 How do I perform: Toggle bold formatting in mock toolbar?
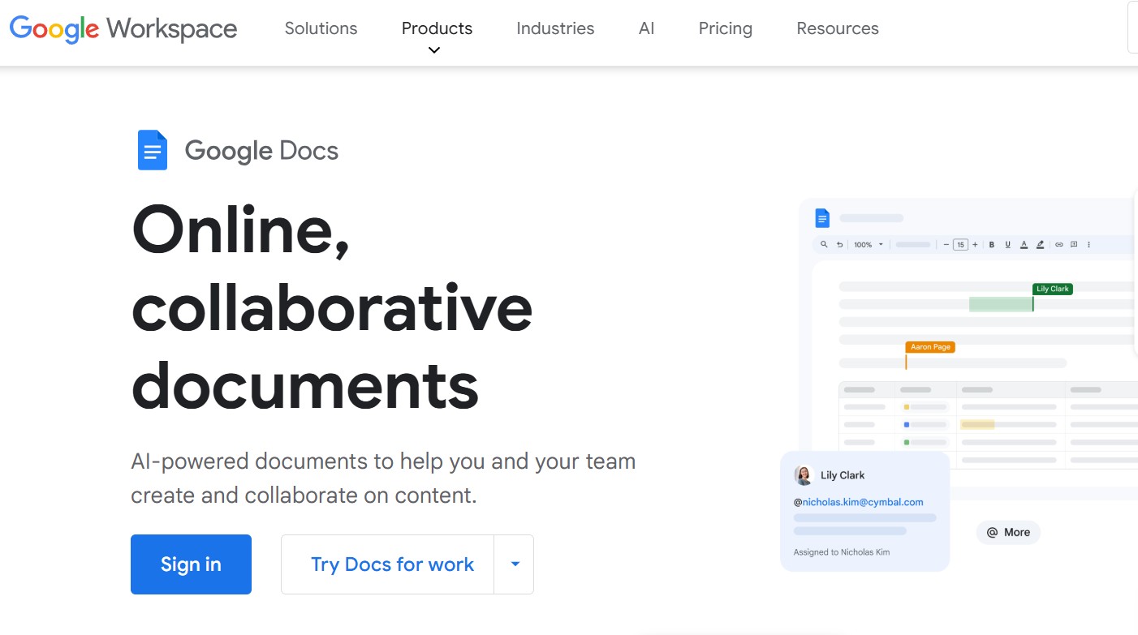tap(992, 244)
